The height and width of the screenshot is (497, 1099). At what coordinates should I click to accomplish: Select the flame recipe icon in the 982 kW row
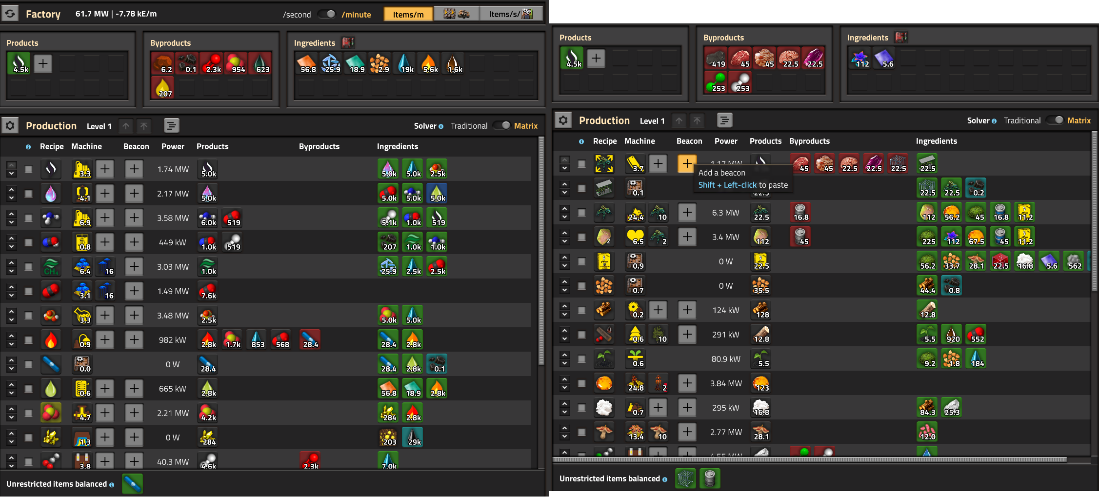(51, 339)
